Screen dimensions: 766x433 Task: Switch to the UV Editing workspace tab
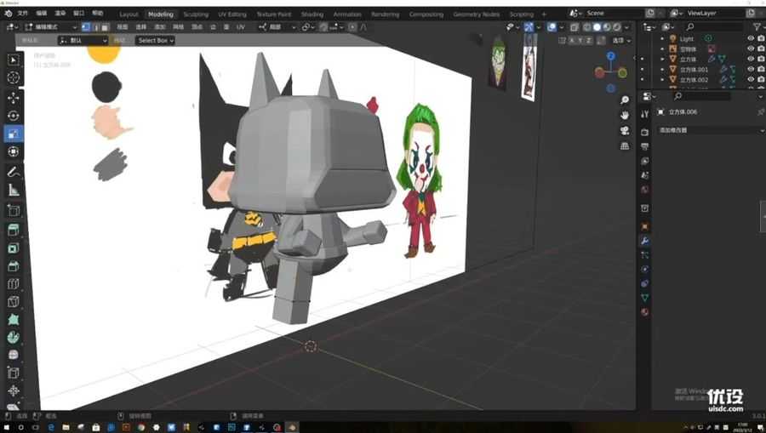(232, 14)
